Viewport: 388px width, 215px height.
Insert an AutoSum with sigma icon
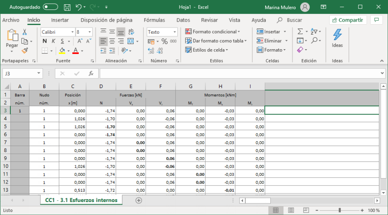coord(300,32)
